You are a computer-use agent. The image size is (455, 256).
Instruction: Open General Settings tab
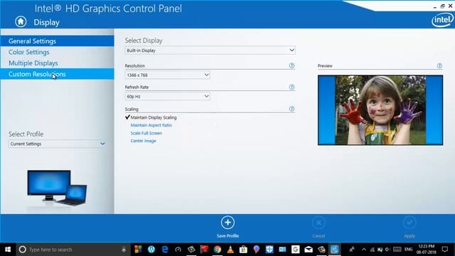[57, 41]
